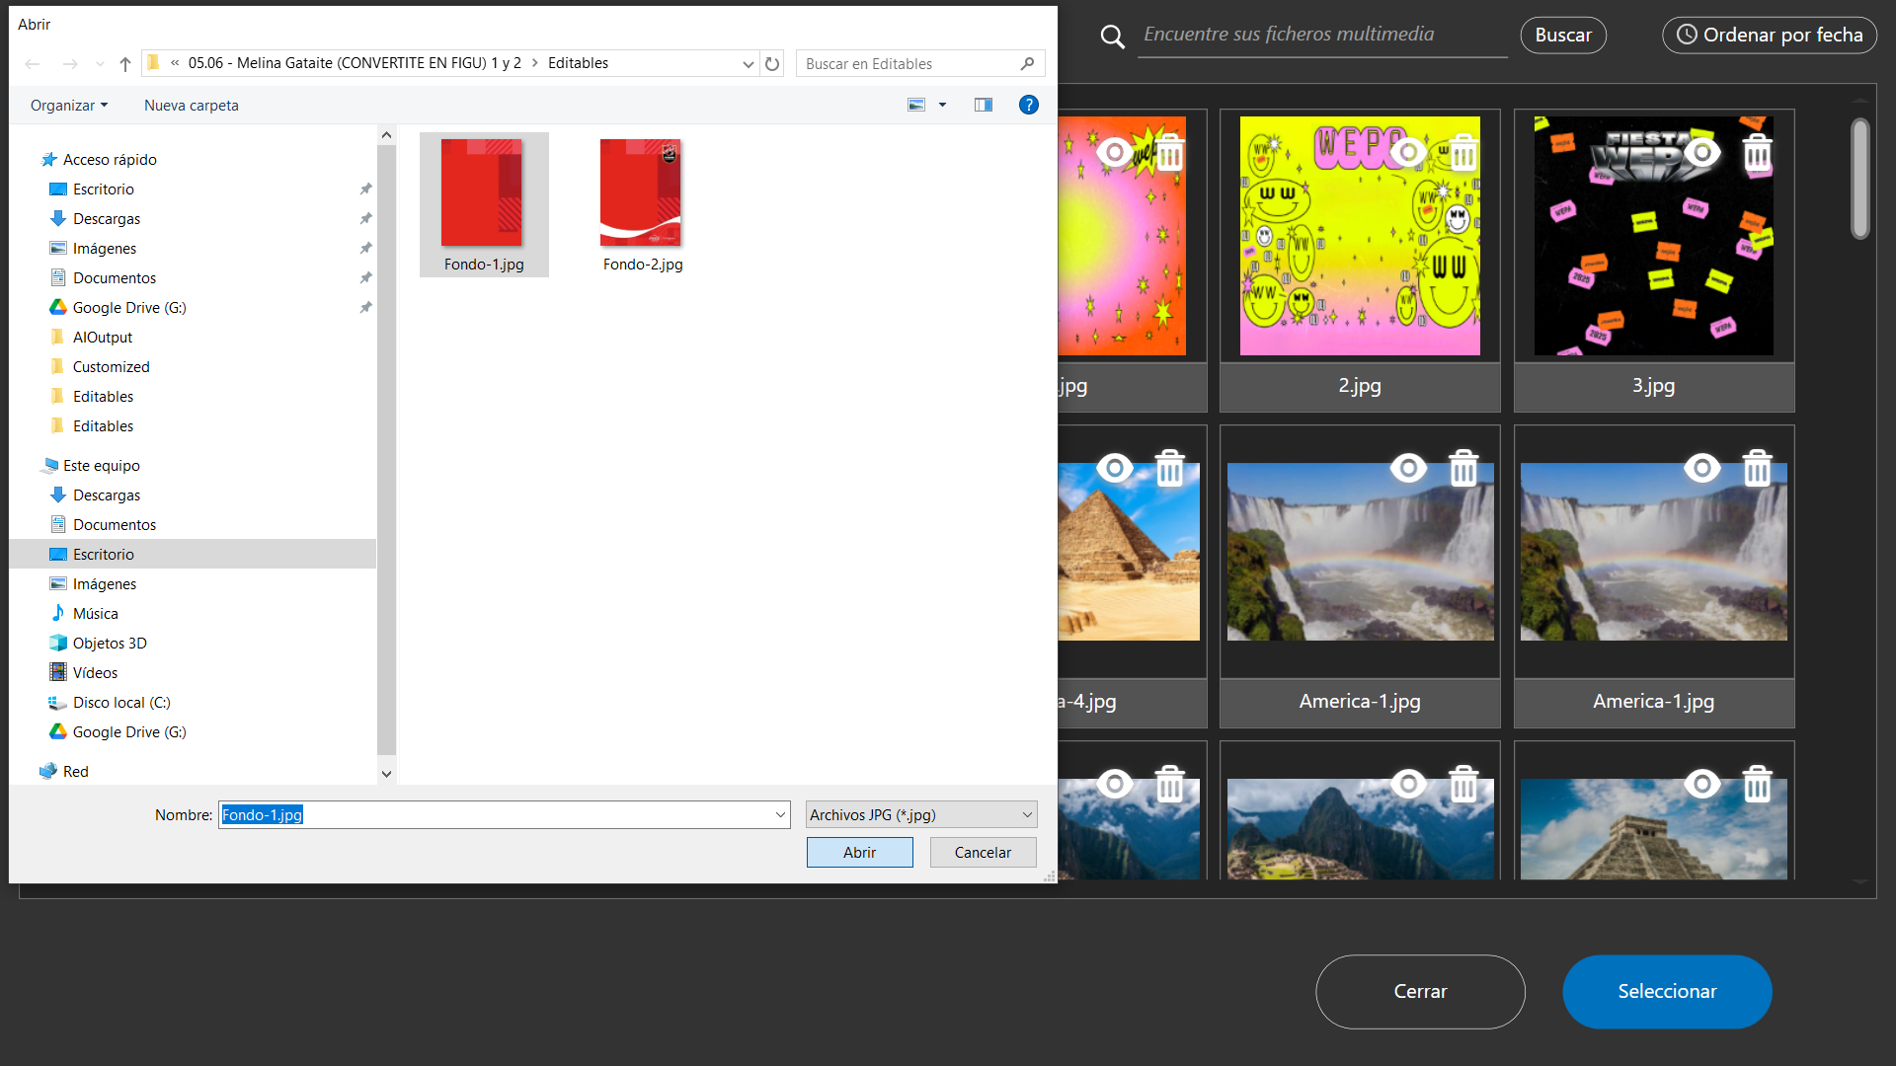Toggle the preview pane icon
The height and width of the screenshot is (1066, 1896).
(983, 105)
